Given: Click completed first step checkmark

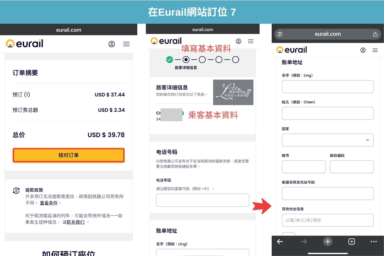Looking at the screenshot, I should 170,60.
